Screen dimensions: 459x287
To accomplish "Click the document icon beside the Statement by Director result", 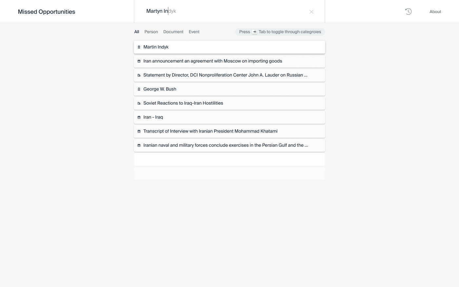I will (x=139, y=75).
